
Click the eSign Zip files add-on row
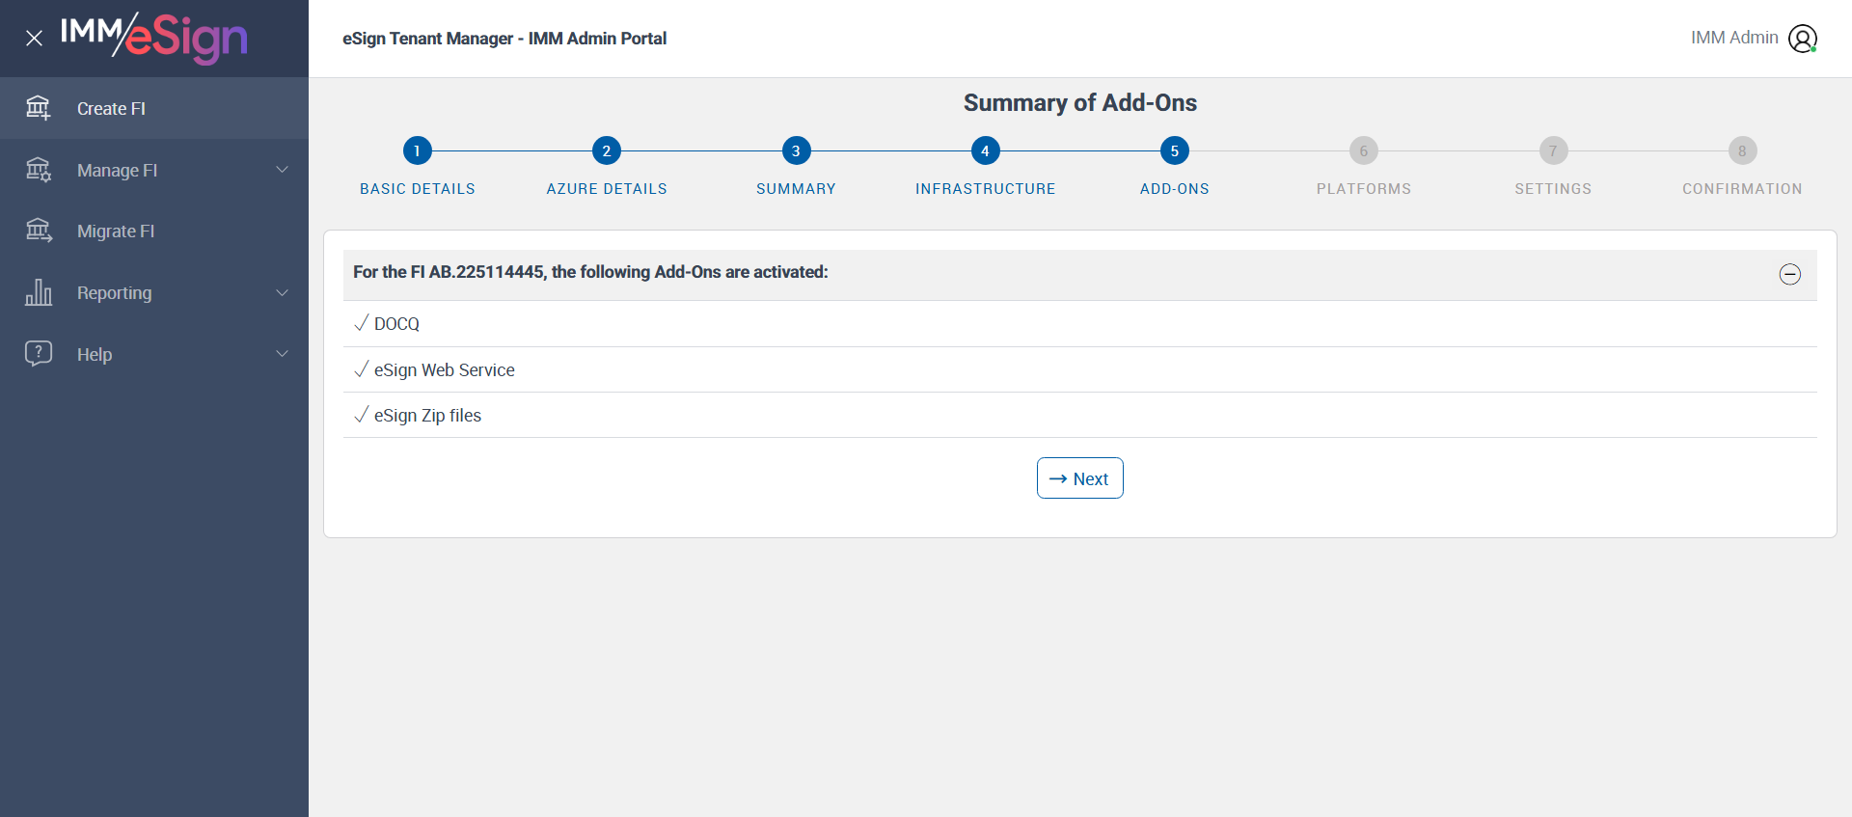point(1080,415)
